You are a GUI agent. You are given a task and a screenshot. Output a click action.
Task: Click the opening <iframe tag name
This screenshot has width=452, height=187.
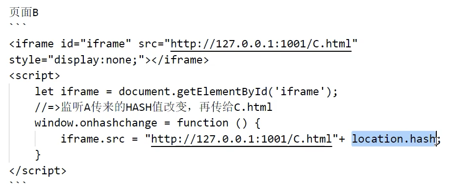click(31, 44)
